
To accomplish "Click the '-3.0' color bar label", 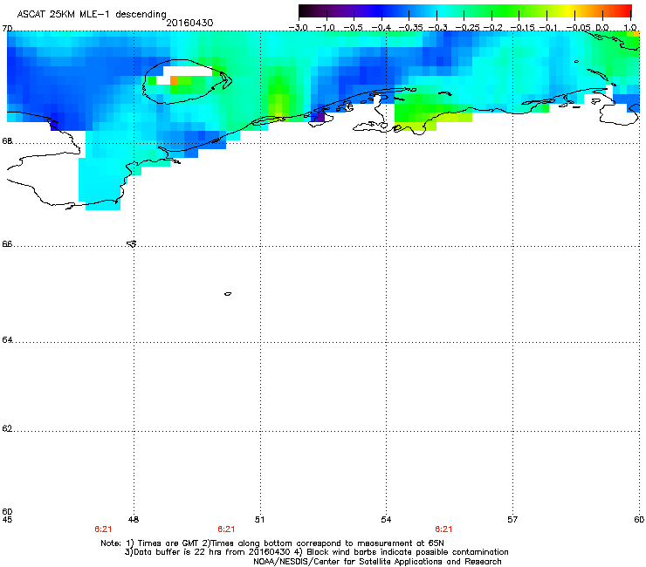I will (299, 28).
